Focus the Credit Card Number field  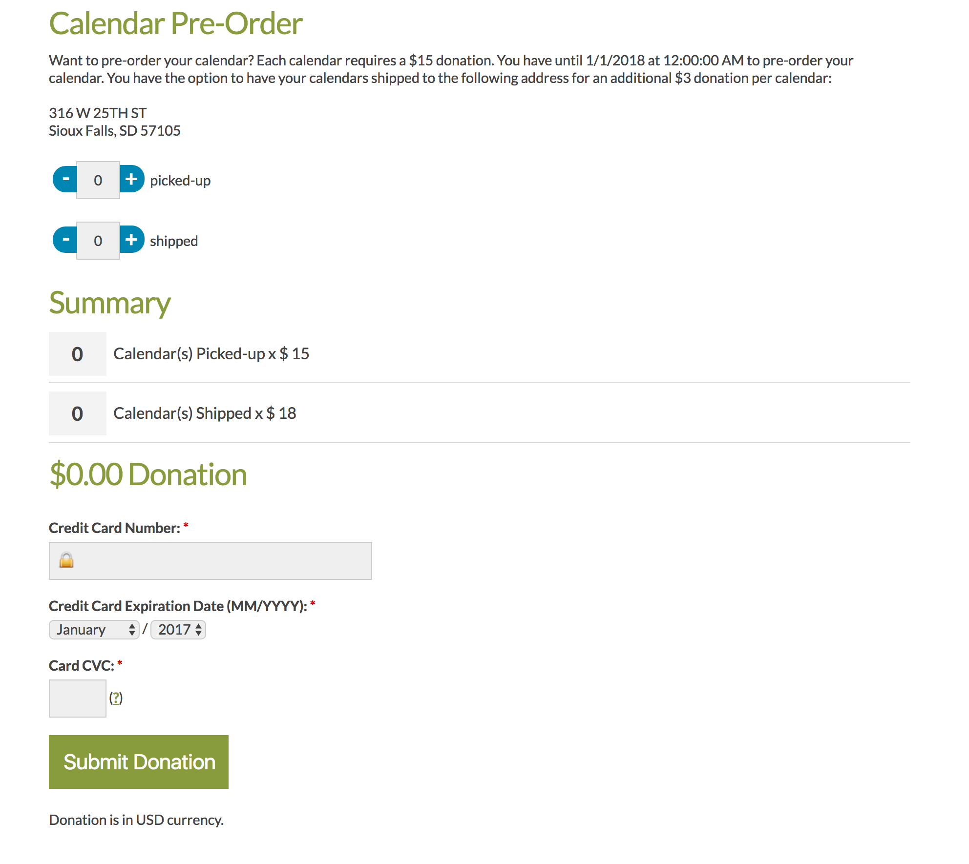click(211, 561)
